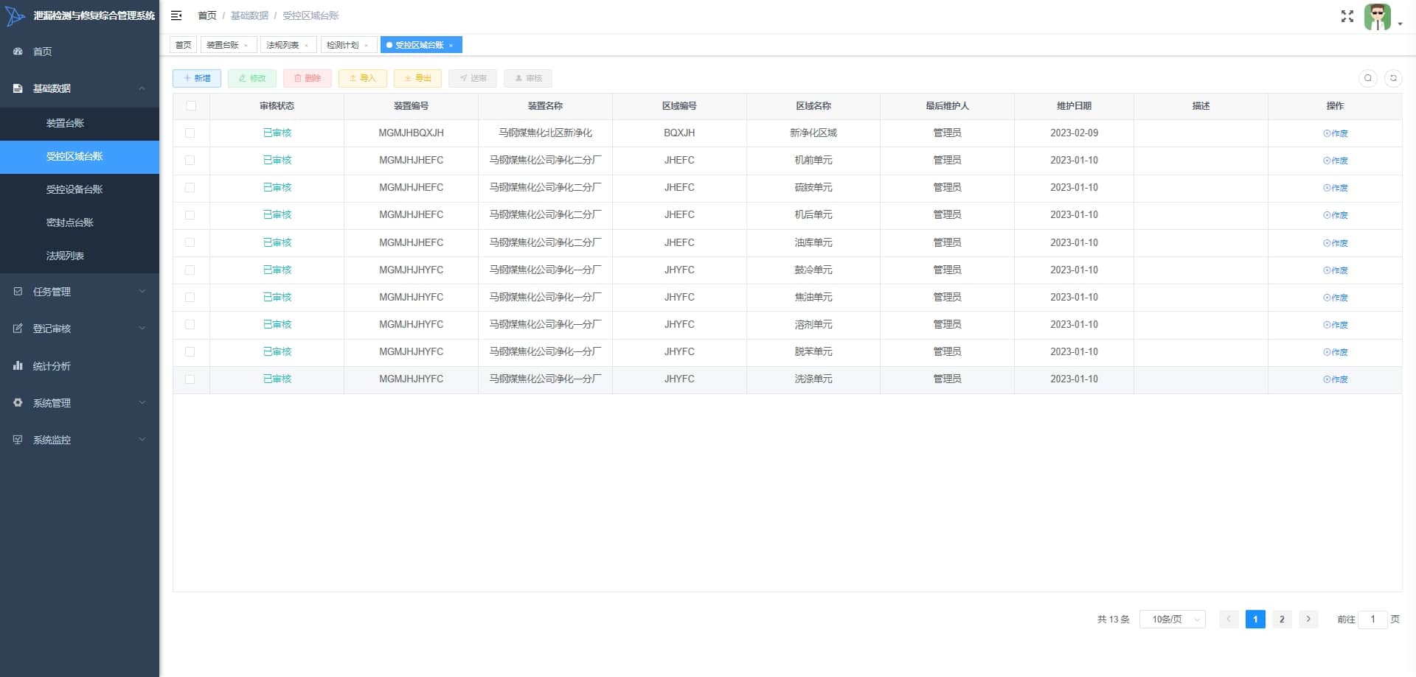Click 首页 in the breadcrumb
1416x677 pixels.
207,15
